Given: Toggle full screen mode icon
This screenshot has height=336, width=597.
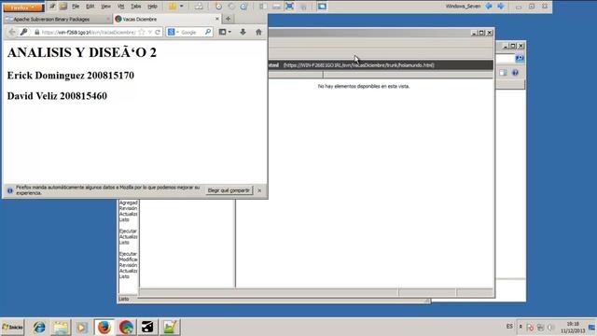Looking at the screenshot, I should [x=290, y=7].
